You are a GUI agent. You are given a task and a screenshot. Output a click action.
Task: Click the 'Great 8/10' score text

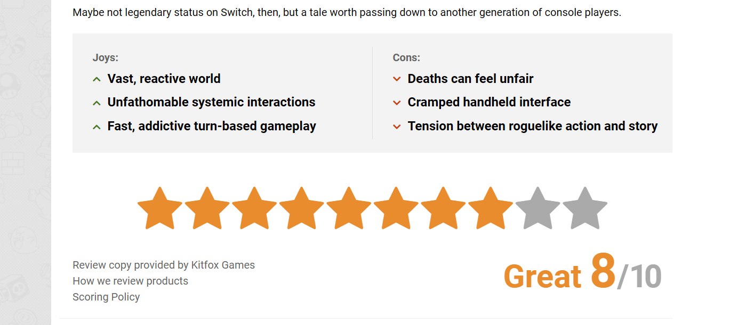coord(582,274)
